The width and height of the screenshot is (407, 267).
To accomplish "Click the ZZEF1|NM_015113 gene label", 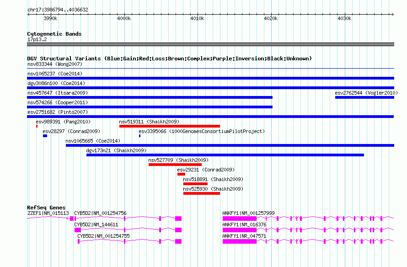I will click(48, 213).
